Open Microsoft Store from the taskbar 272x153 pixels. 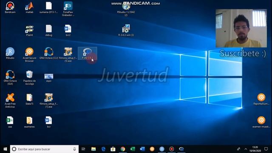(113, 149)
